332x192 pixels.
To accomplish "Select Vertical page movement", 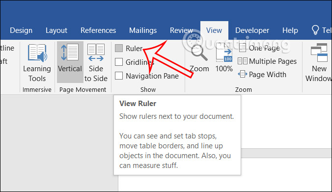I will coord(70,62).
